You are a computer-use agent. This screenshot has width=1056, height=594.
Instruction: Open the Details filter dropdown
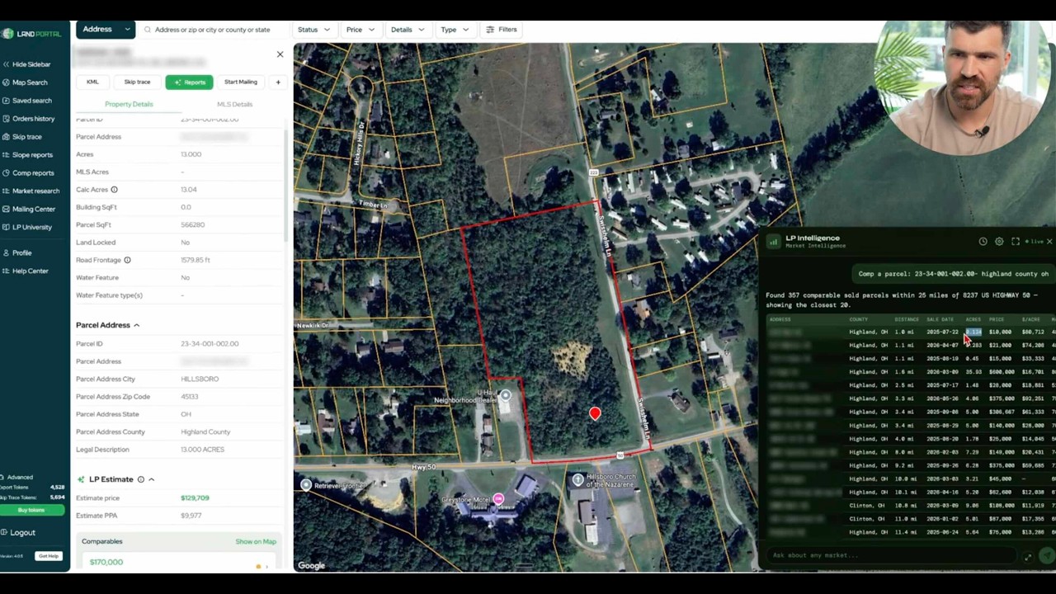[x=408, y=30]
